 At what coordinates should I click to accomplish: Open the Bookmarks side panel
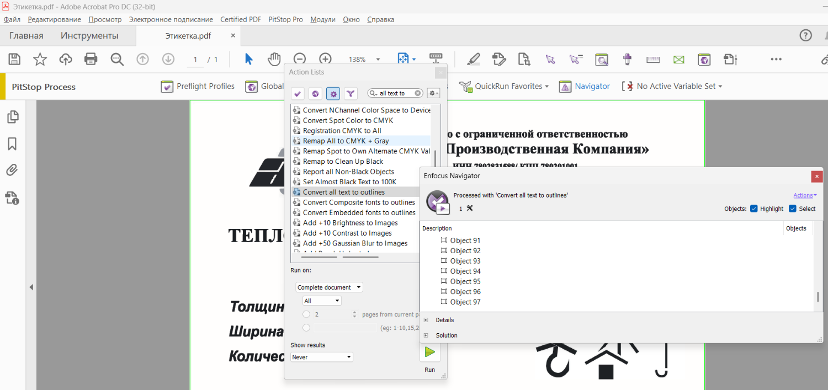coord(12,144)
